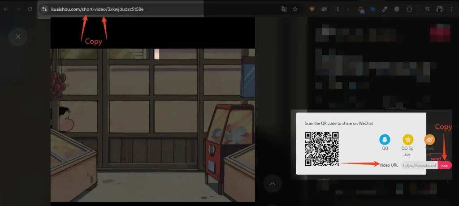The height and width of the screenshot is (206, 459).
Task: Click the round up-chevron previous video button
Action: coord(272,184)
